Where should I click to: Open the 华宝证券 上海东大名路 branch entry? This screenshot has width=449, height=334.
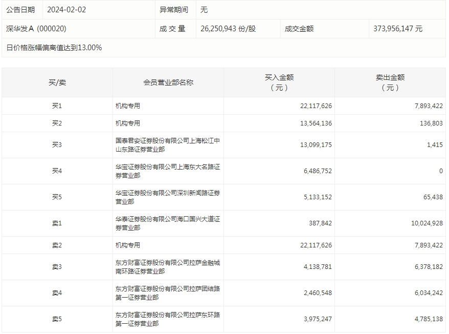coord(167,171)
